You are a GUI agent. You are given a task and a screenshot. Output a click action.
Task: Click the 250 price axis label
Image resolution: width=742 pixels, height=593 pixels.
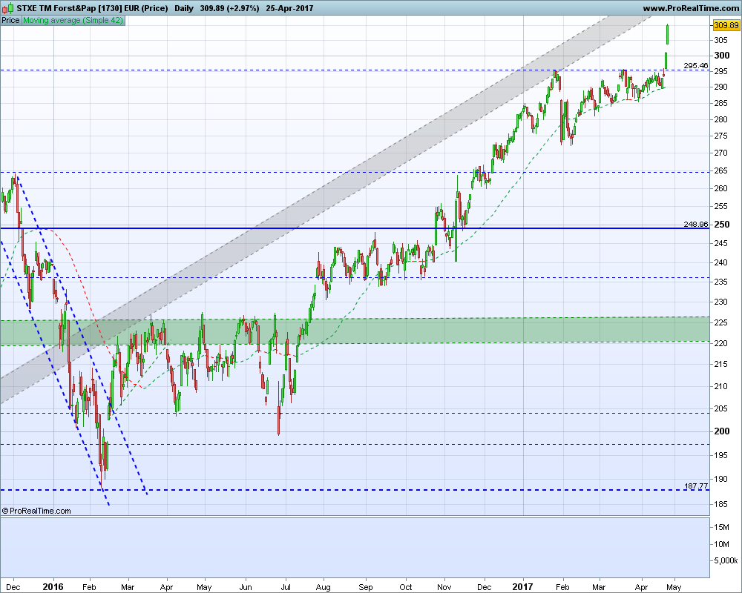pyautogui.click(x=722, y=225)
